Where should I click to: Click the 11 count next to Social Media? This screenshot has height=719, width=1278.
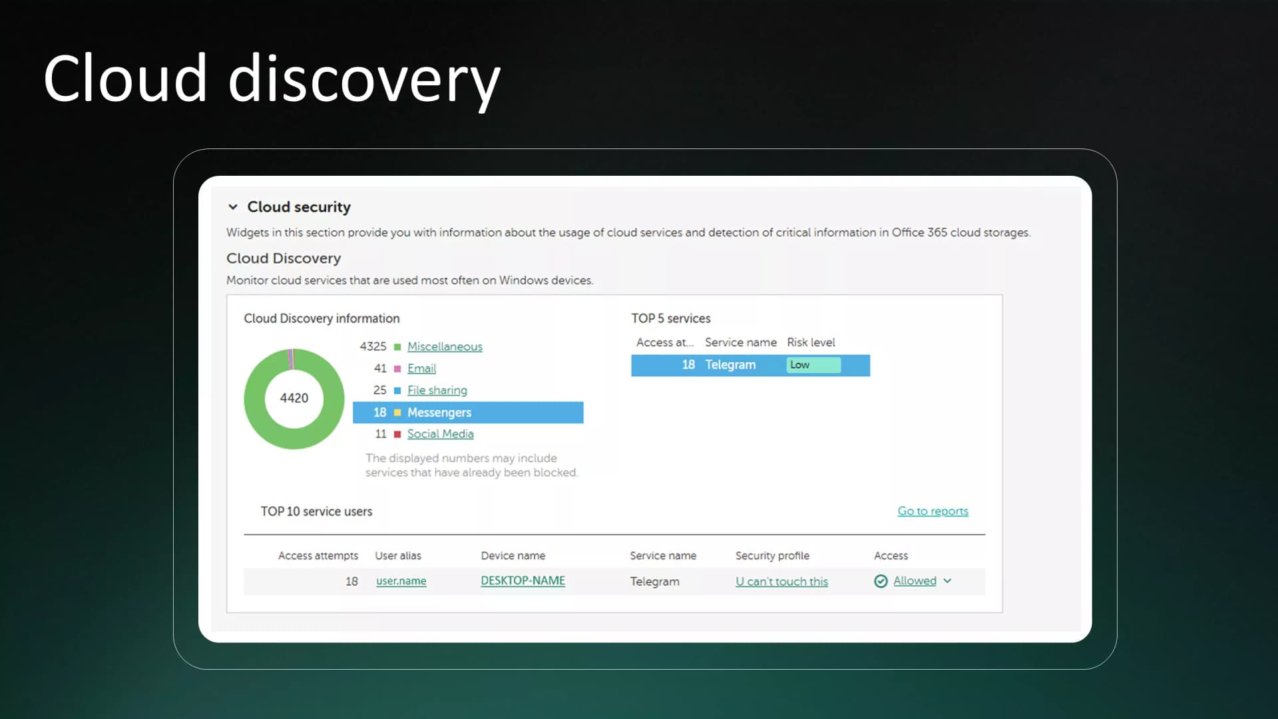381,433
